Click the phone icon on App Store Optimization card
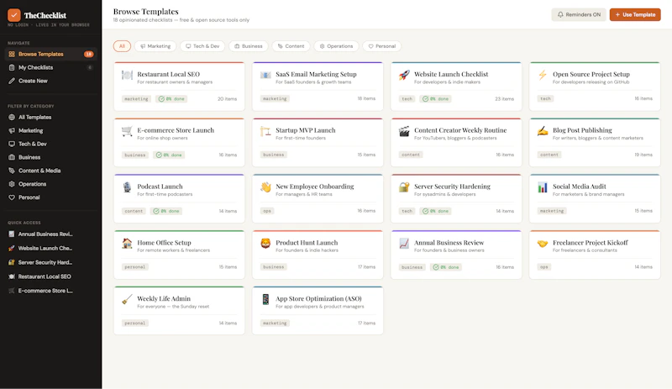 point(265,299)
